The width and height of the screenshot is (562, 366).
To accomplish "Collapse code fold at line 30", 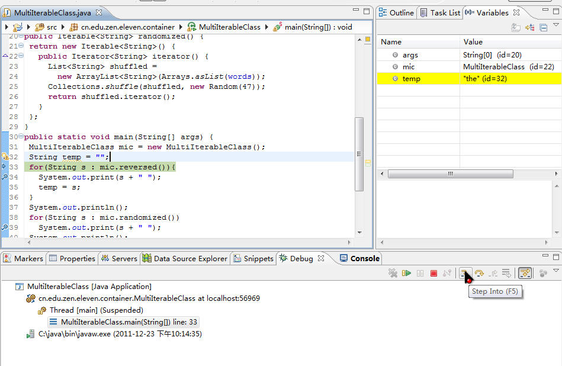I will [x=21, y=137].
